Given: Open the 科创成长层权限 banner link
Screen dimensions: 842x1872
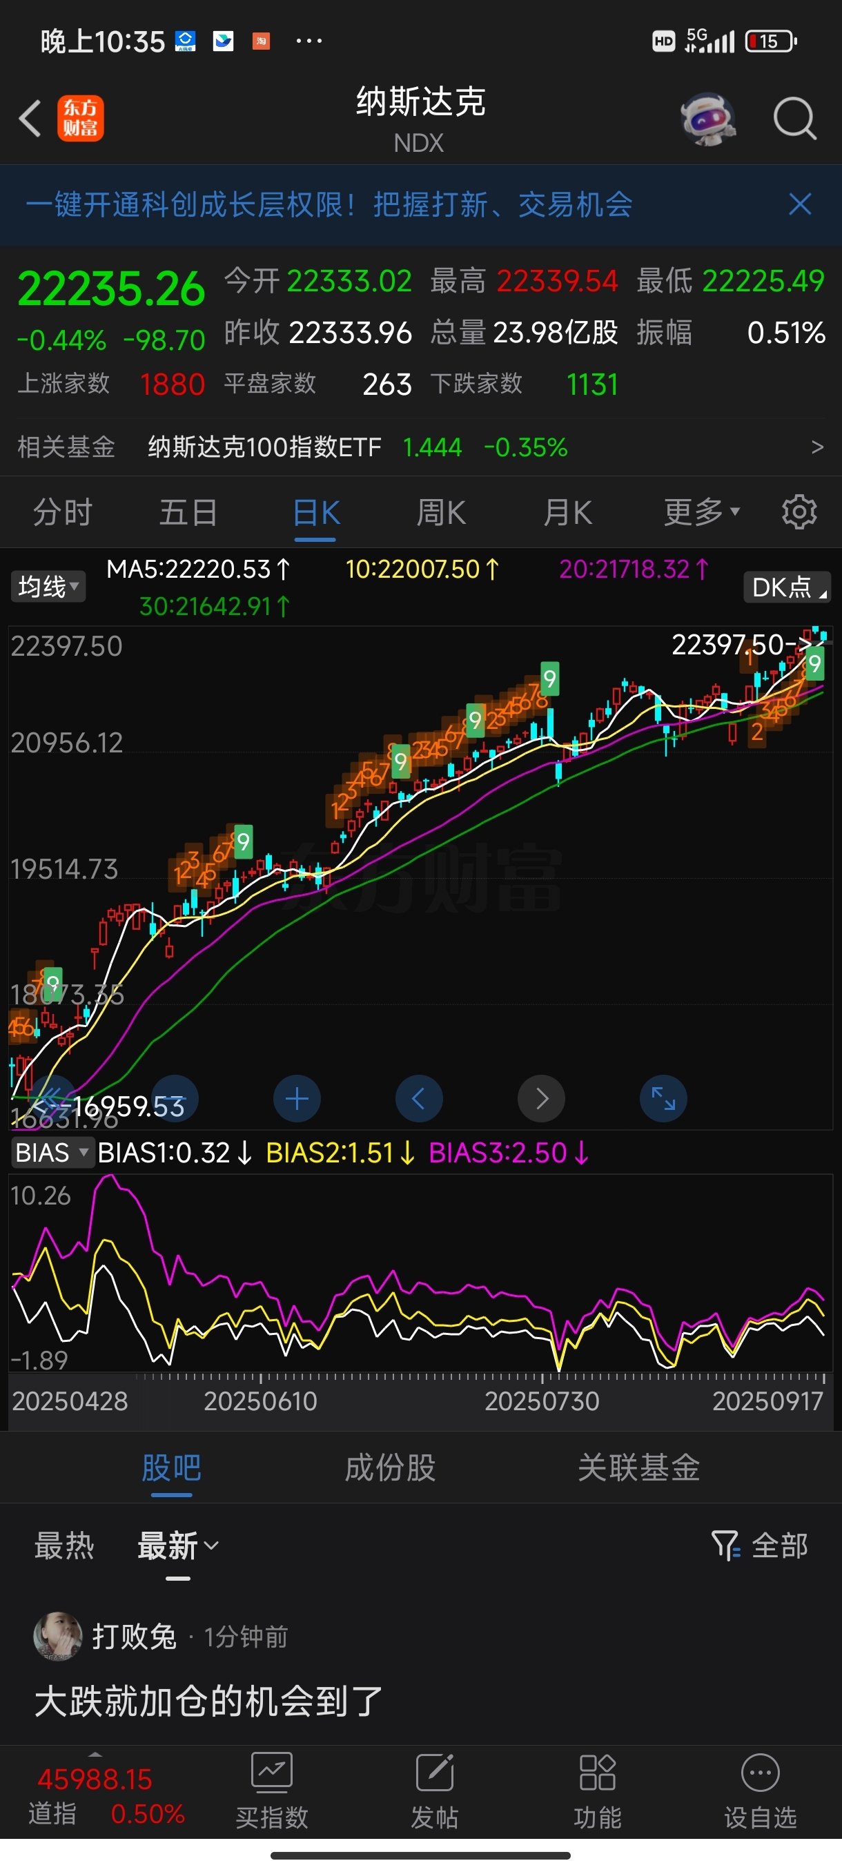Looking at the screenshot, I should (329, 205).
